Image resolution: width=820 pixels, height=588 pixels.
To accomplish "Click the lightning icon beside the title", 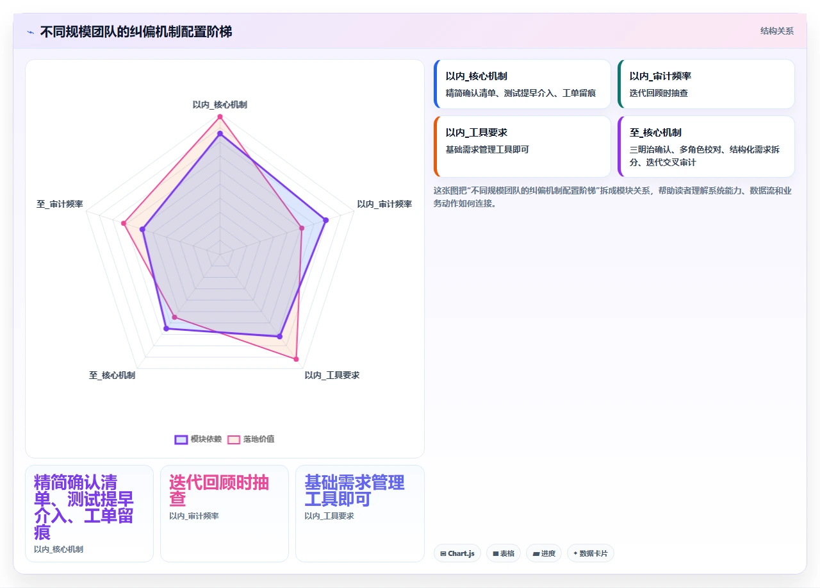I will click(x=30, y=31).
